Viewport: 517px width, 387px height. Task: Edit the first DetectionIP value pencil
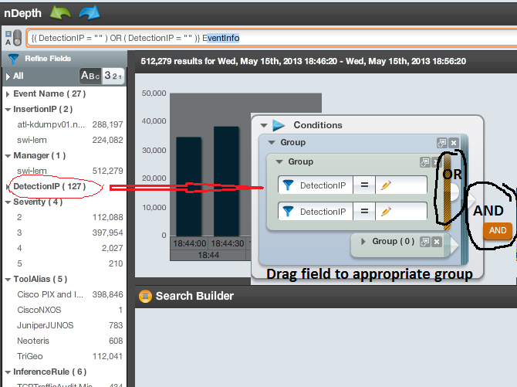pos(386,185)
